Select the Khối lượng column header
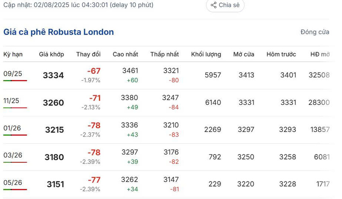 coord(206,54)
